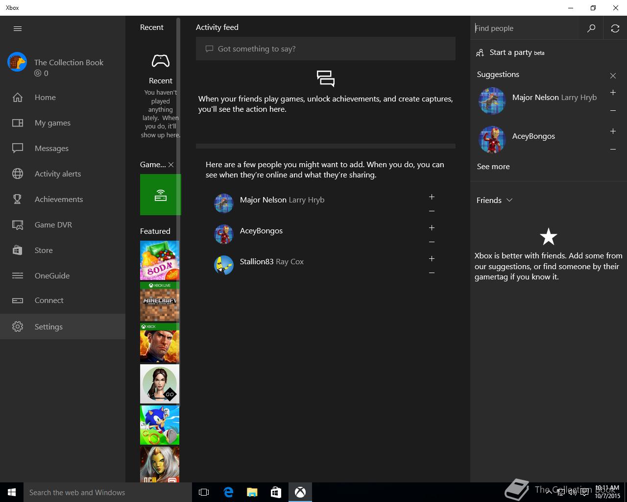The image size is (627, 502).
Task: Open Sonic featured game tile
Action: [x=160, y=425]
